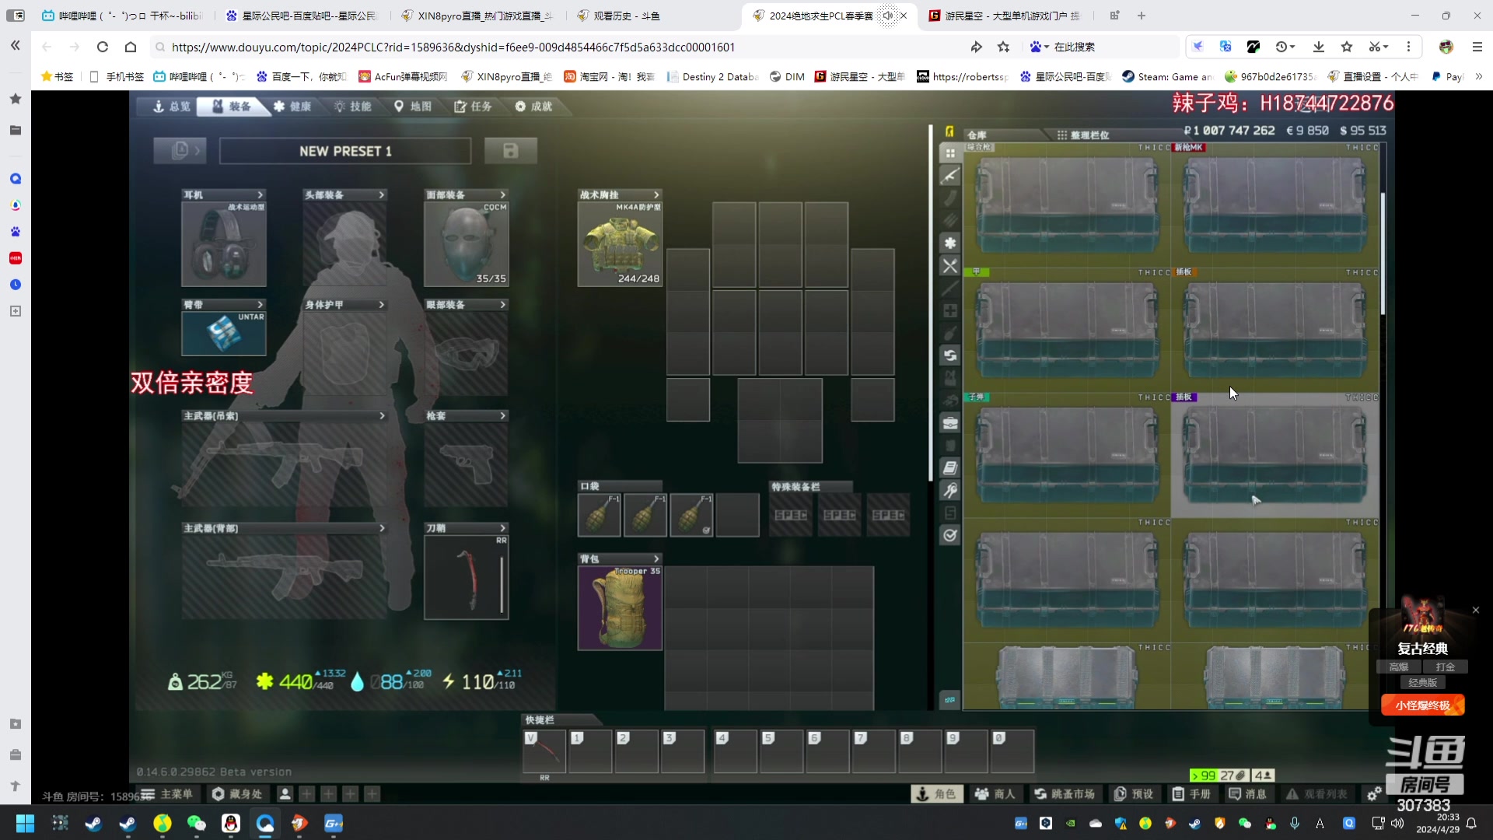Select the MK4A armored rig item
1493x840 pixels.
click(620, 244)
